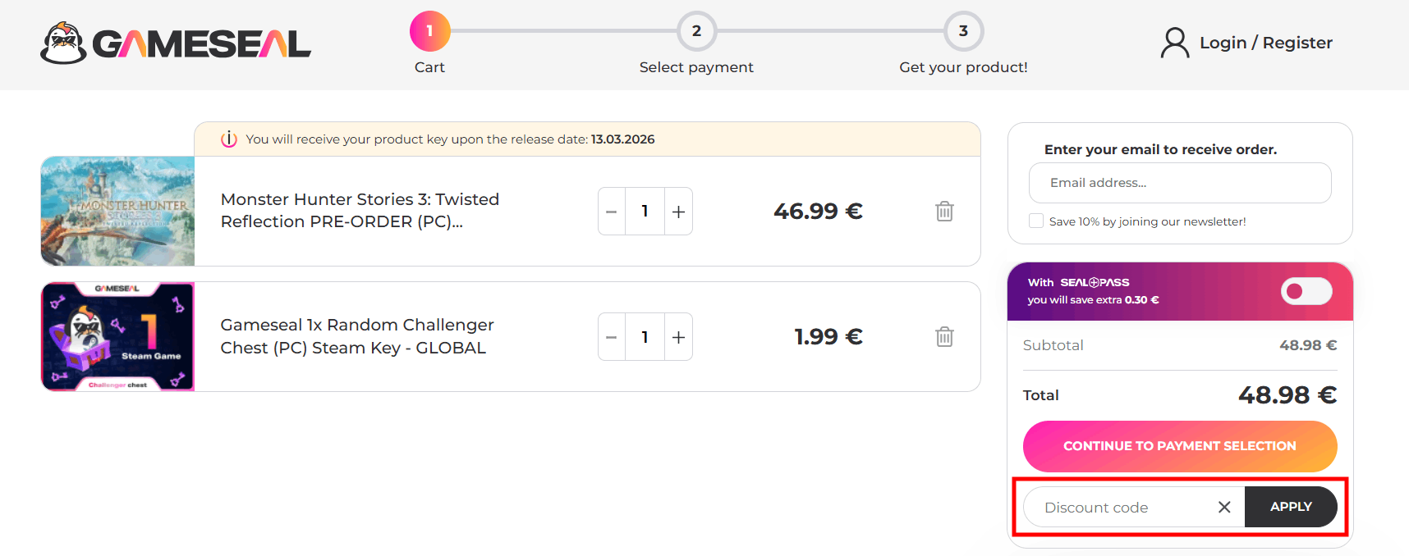Go to step 2 Select payment
1409x556 pixels.
click(696, 31)
